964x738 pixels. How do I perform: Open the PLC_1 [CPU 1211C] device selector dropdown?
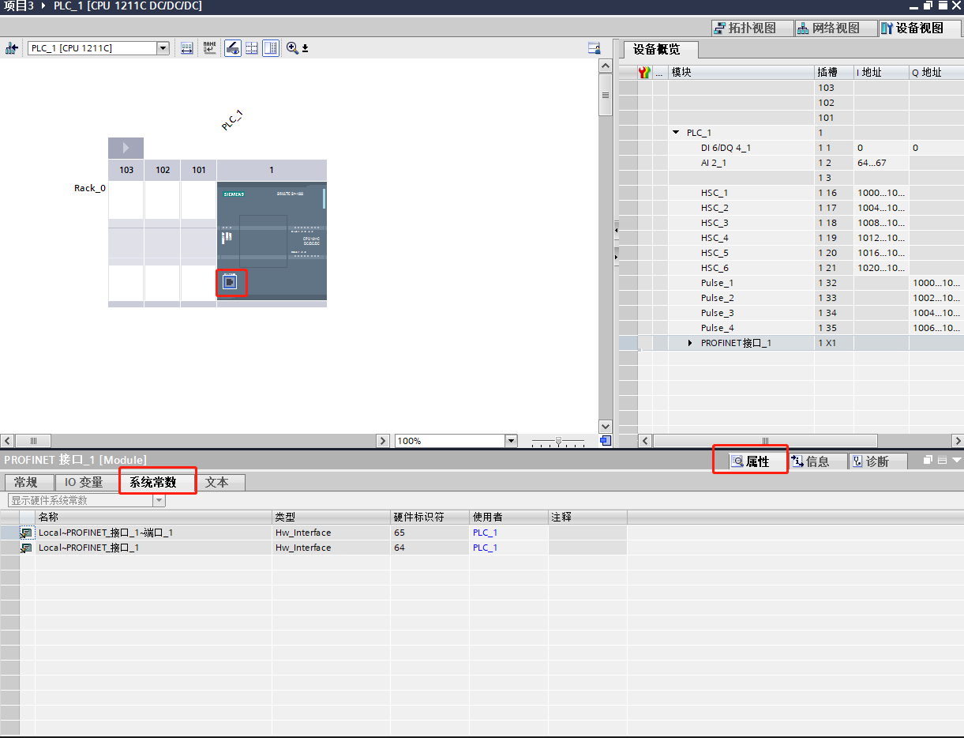(x=163, y=48)
